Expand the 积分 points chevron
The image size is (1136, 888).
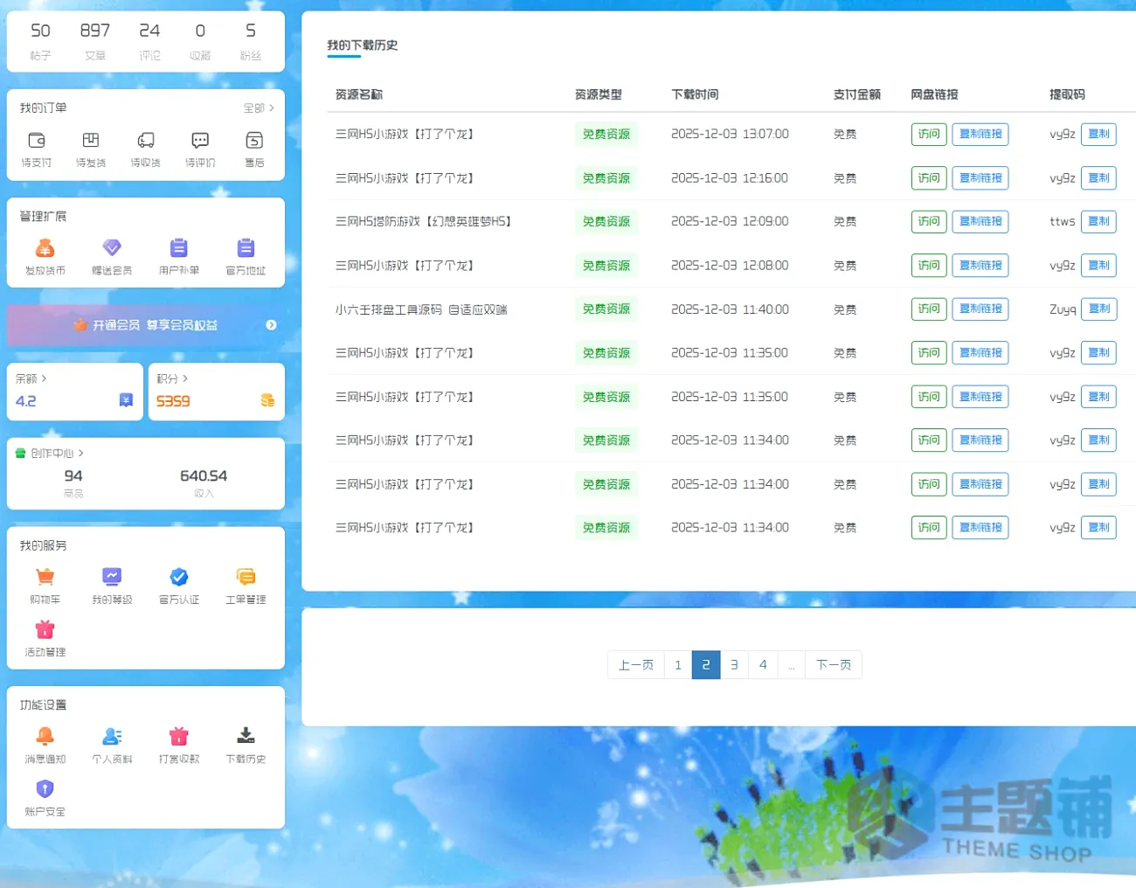(x=185, y=378)
